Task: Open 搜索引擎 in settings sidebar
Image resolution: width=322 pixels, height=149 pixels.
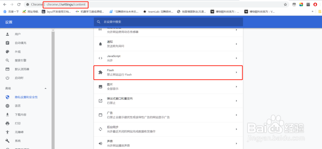Action: [x=21, y=61]
